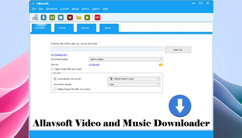Click the video URL input field
This screenshot has width=242, height=138.
107,49
